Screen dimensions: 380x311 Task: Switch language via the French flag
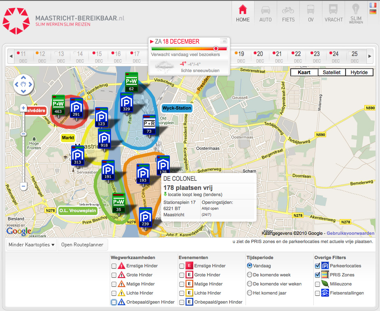click(x=373, y=5)
